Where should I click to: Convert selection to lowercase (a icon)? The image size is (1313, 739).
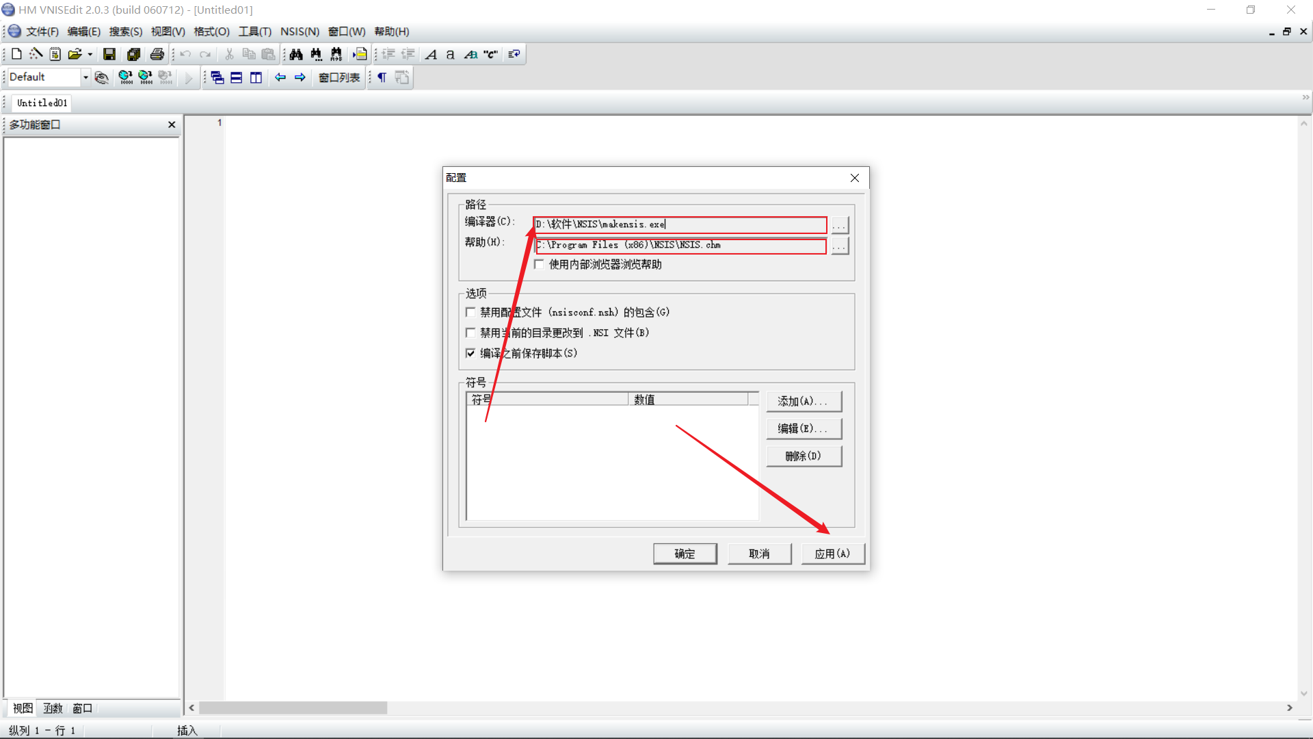tap(451, 54)
